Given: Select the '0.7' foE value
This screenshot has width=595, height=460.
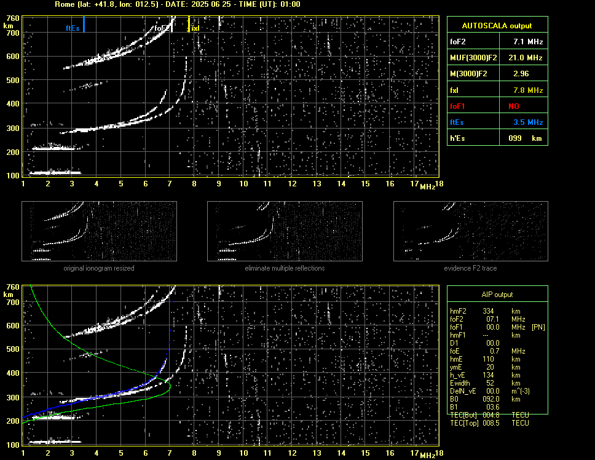Looking at the screenshot, I should pyautogui.click(x=495, y=351).
